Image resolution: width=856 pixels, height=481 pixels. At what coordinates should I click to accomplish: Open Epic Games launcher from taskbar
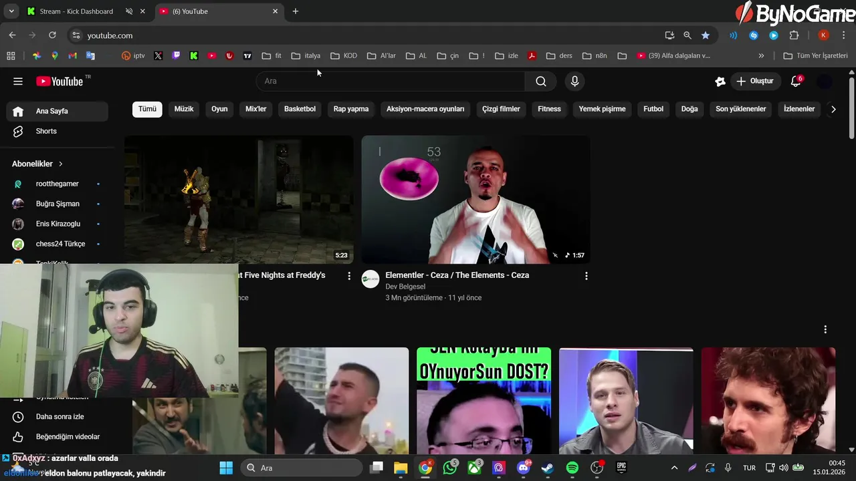621,468
